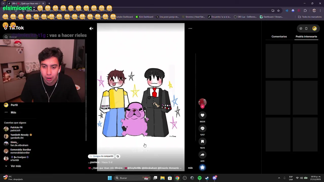Open the Todos los marcadores folder
This screenshot has width=324, height=182.
[310, 17]
